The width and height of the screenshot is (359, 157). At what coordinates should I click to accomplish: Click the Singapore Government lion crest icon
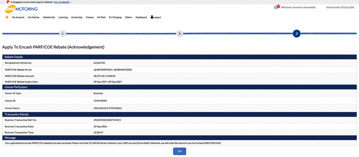[8, 2]
